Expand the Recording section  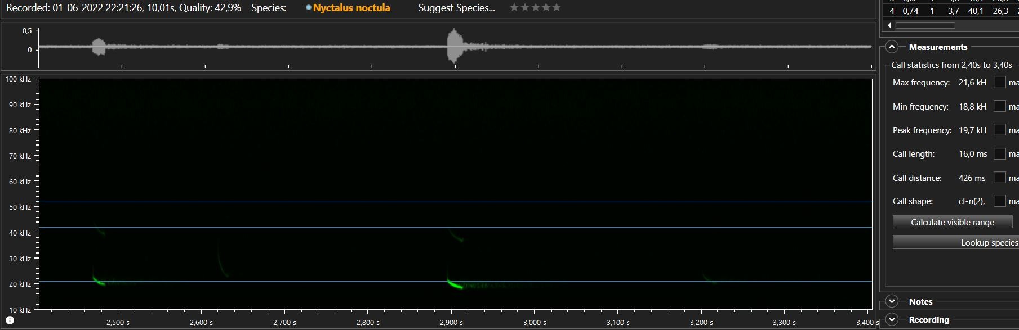892,319
